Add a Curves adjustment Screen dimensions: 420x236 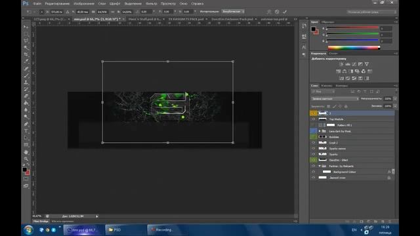(x=354, y=64)
